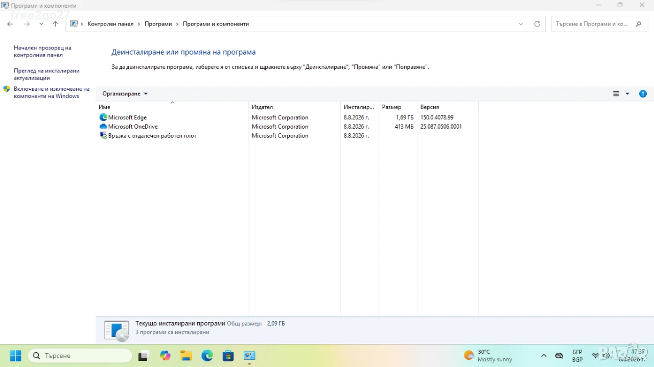654x367 pixels.
Task: Open the Windows Start button
Action: 16,355
